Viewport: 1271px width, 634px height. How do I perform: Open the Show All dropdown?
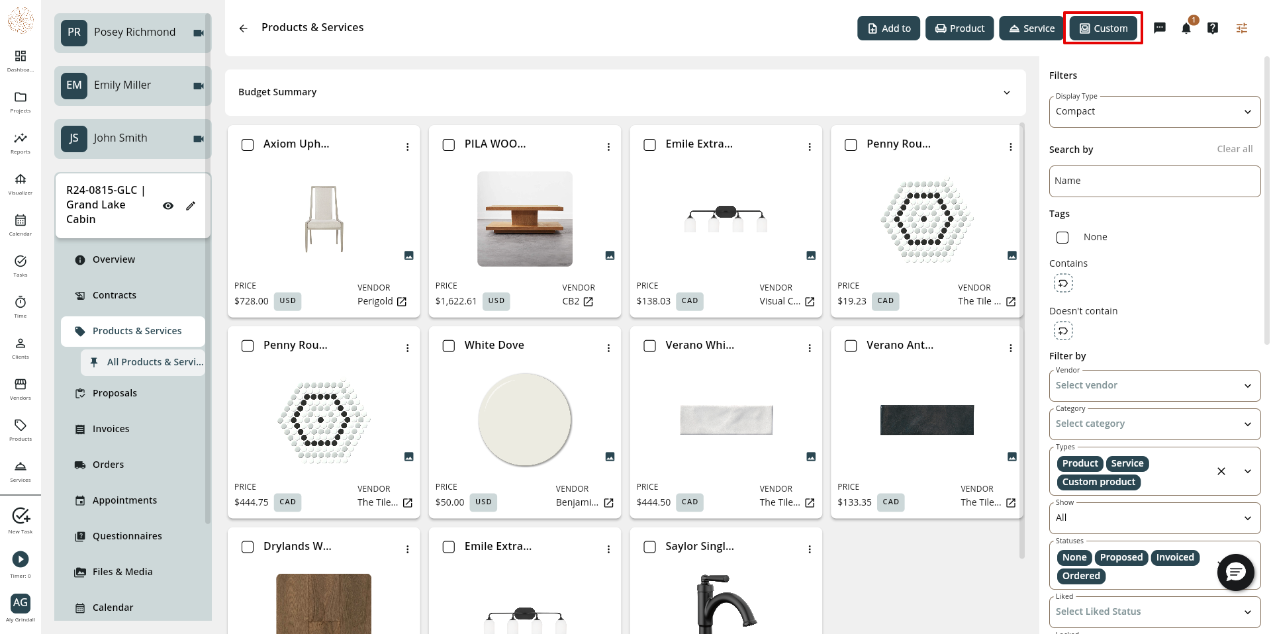pos(1154,518)
